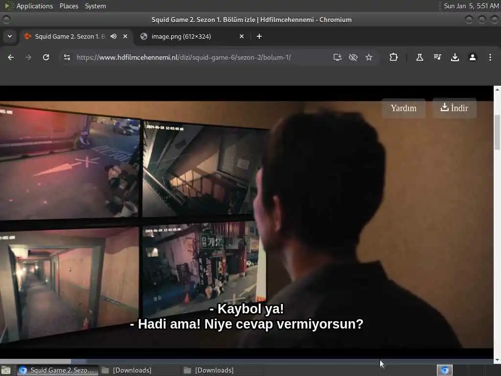Go back to the previous page

[11, 57]
